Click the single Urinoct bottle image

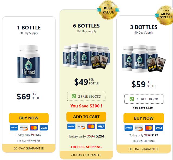(29, 64)
